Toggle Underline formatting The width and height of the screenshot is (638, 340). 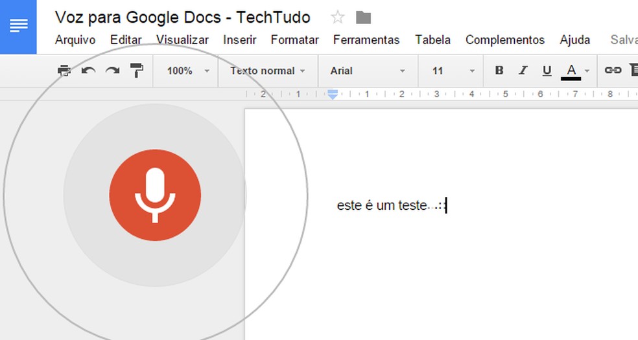point(547,71)
